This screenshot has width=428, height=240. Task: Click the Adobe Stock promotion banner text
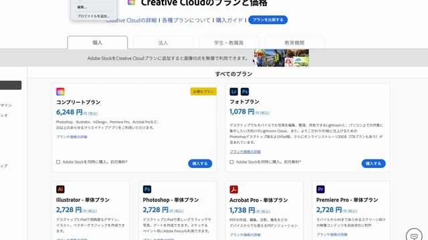[168, 58]
